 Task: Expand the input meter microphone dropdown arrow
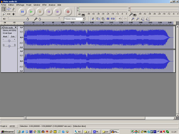135,15
